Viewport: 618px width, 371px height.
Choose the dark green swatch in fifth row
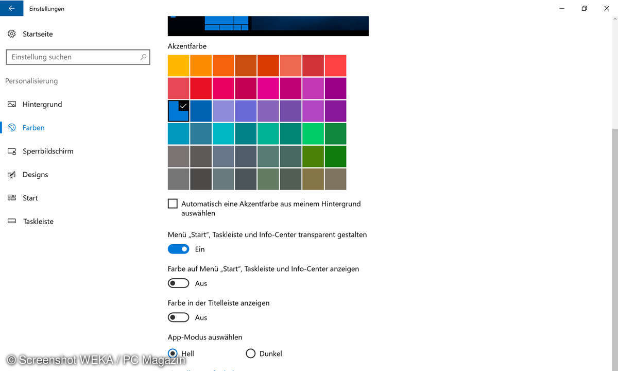pyautogui.click(x=336, y=156)
